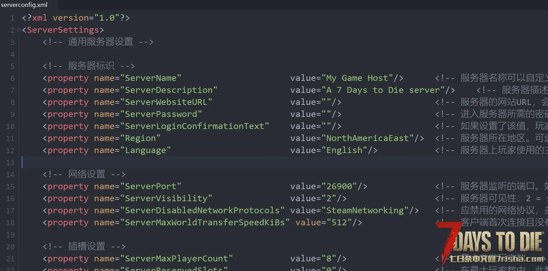Screen dimensions: 548x271
Task: Place cursor in the "NorthAmericaEast" region value
Action: (x=367, y=138)
